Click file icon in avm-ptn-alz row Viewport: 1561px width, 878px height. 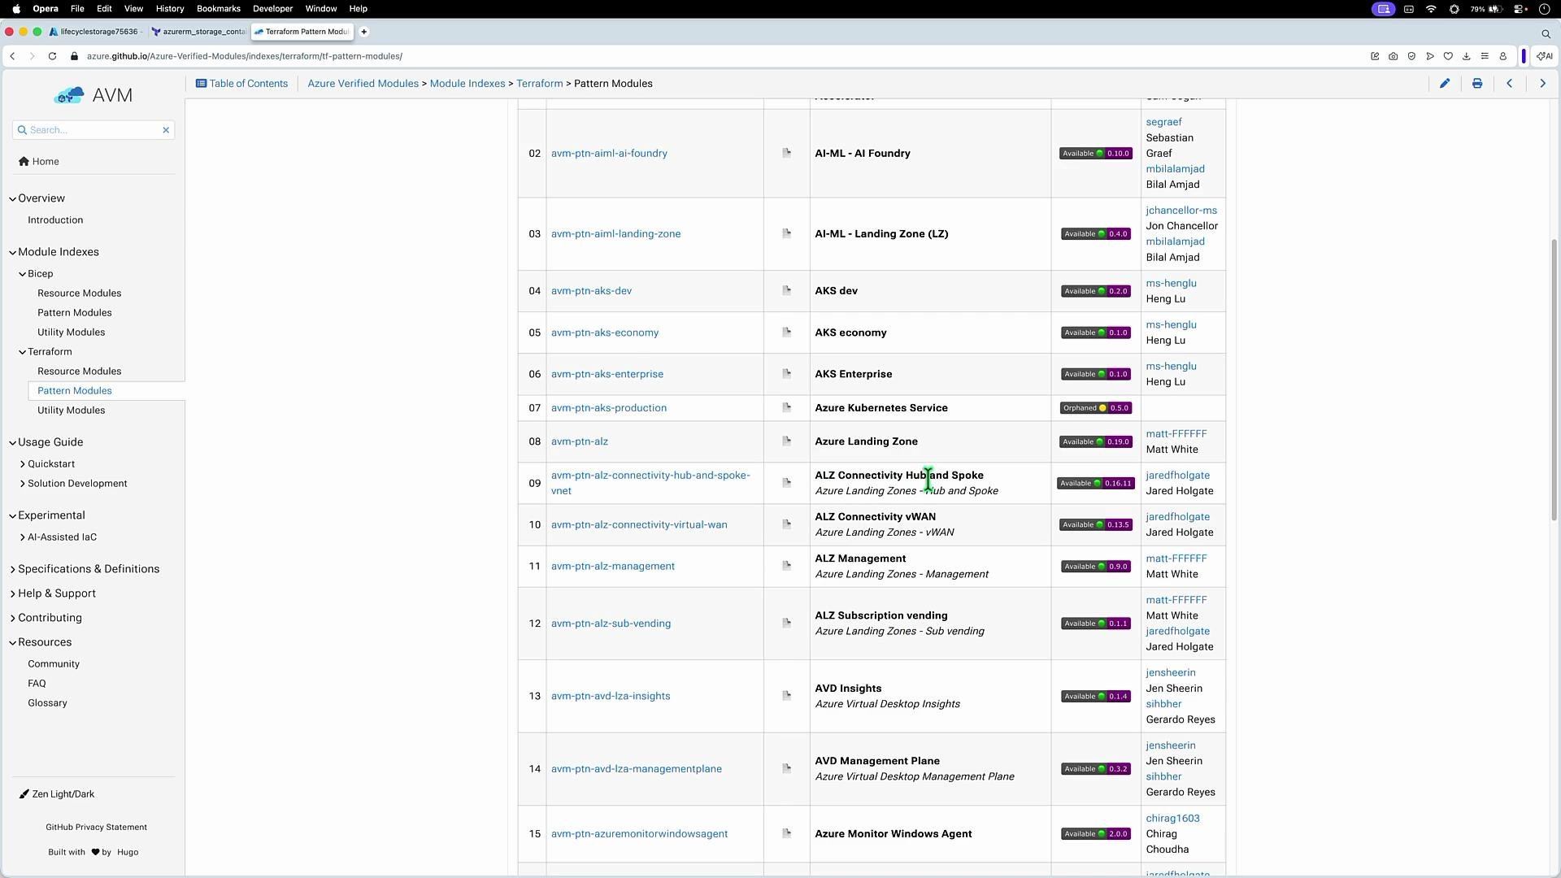coord(786,441)
